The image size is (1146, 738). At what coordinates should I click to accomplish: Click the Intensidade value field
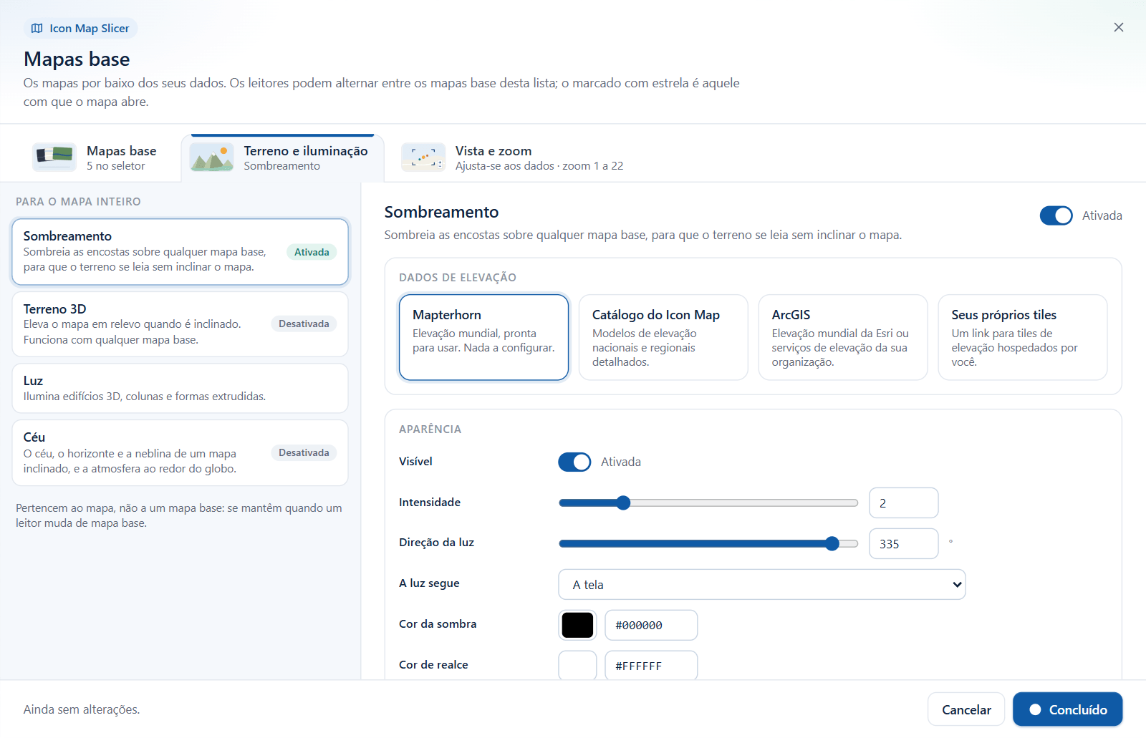903,502
